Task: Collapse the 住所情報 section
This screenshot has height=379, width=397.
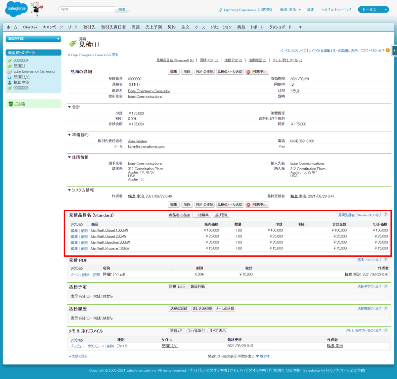Action: [x=69, y=157]
